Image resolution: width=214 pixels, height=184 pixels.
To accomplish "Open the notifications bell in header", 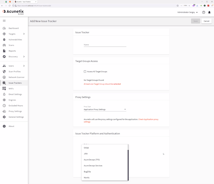I will (209, 13).
